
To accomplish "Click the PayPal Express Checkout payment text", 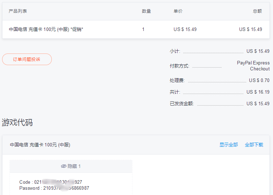I will tap(253, 66).
